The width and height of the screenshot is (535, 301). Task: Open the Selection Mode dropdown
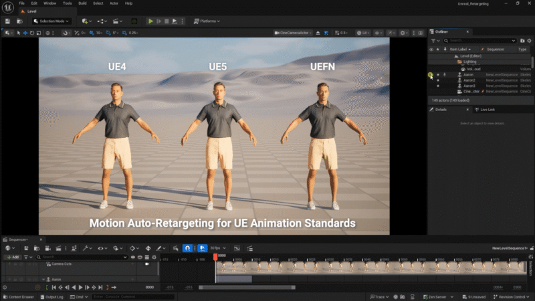pos(51,21)
